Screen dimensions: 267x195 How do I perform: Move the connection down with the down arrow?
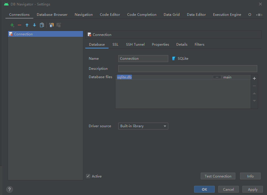click(34, 25)
